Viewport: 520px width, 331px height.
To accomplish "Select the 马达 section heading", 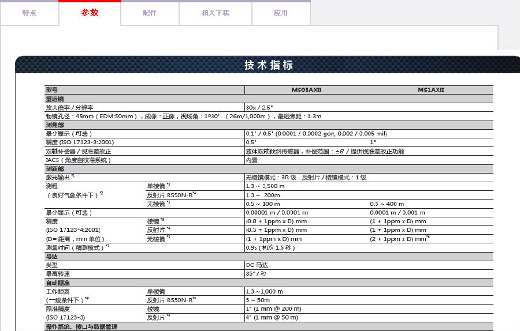I will point(52,256).
